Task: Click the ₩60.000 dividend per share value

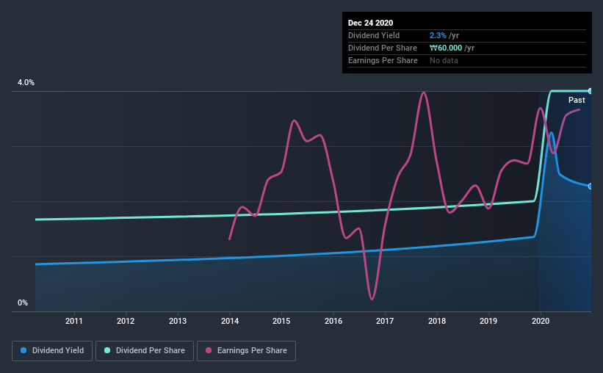Action: click(x=446, y=48)
